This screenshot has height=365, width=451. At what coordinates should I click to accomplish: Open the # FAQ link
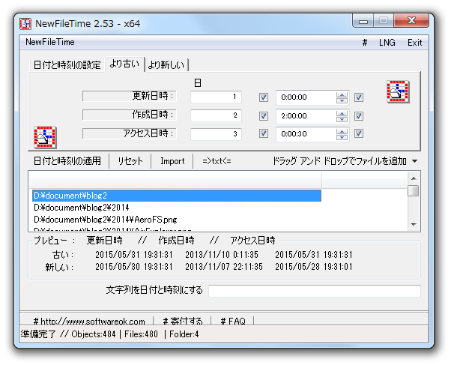coord(233,321)
